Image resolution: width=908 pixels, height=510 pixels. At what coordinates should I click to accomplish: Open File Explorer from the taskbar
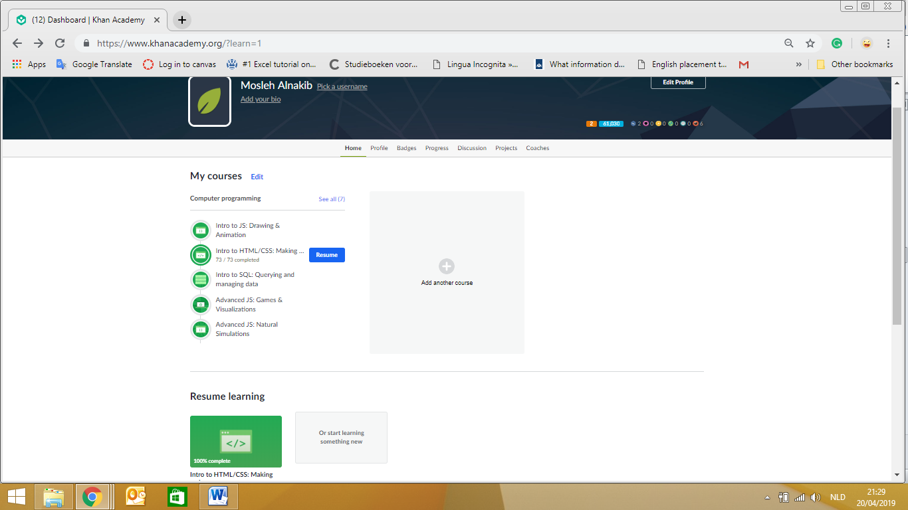click(x=54, y=497)
